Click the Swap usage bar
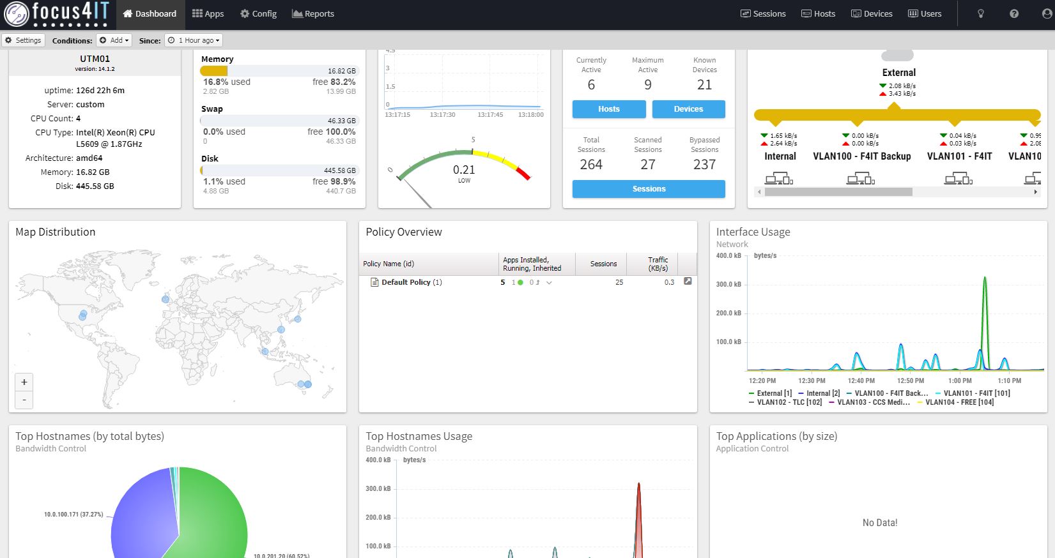Screen dimensions: 1055x558 pyautogui.click(x=279, y=121)
